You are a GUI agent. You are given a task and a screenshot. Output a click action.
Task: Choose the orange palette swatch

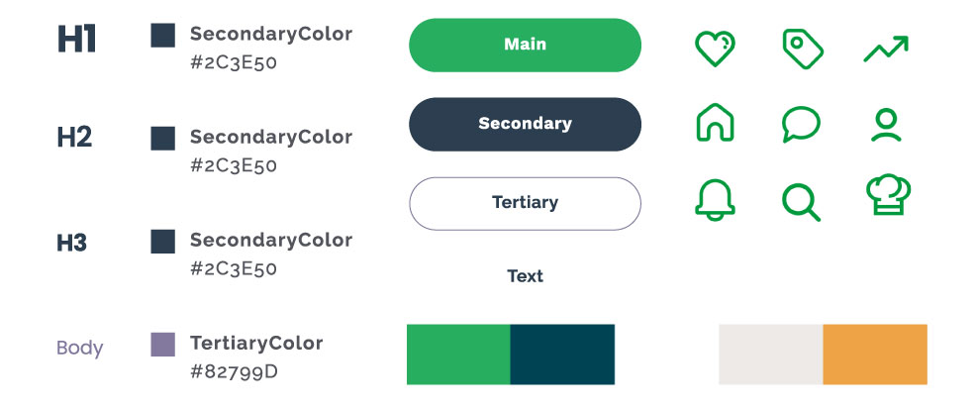875,355
